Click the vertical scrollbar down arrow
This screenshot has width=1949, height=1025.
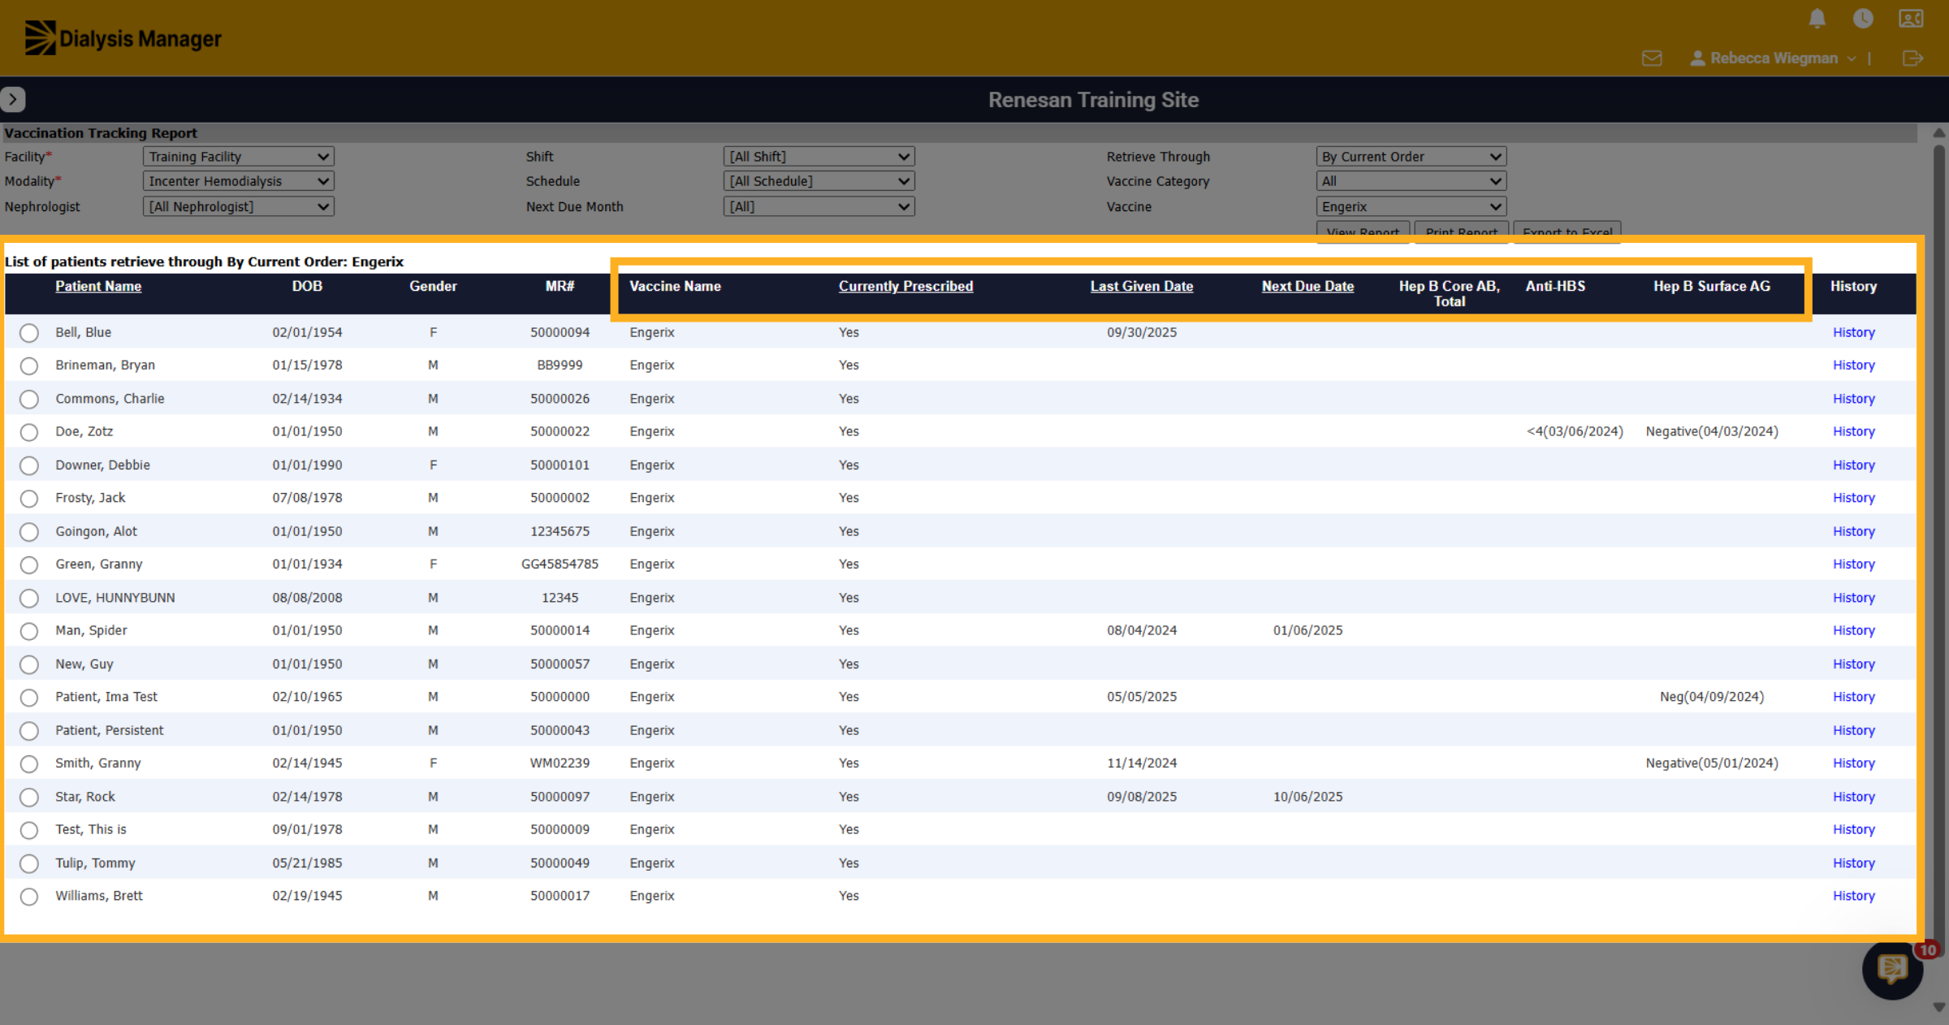1939,1007
